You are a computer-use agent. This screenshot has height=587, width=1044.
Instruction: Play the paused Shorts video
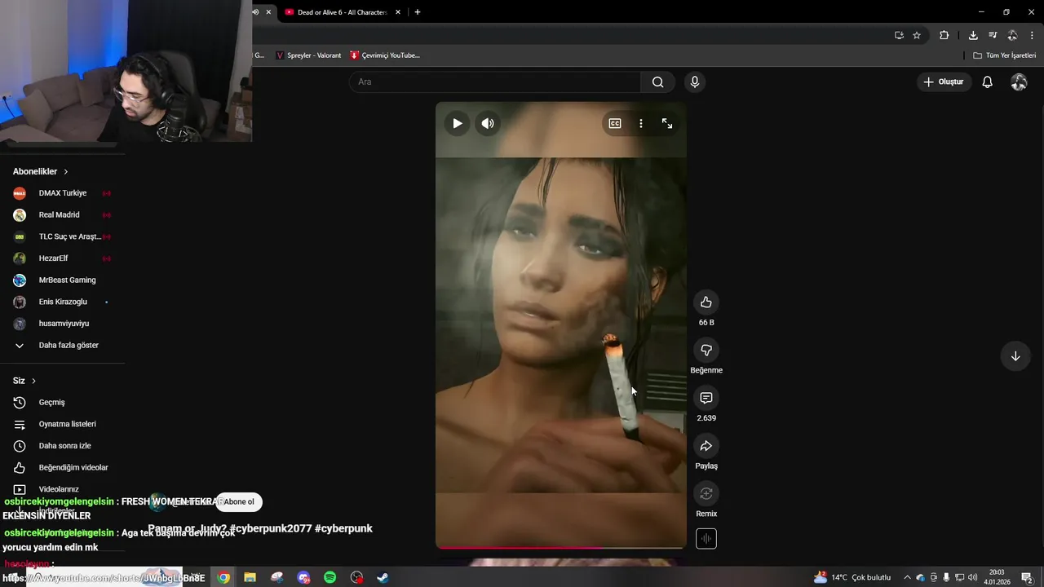(457, 124)
